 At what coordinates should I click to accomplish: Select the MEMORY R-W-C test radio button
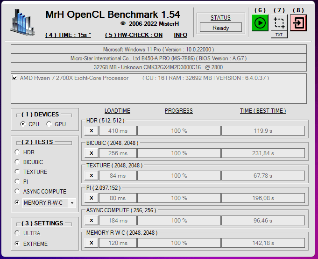[x=17, y=202]
